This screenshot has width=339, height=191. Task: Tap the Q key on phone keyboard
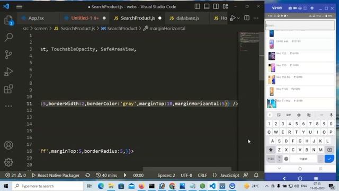pyautogui.click(x=269, y=132)
